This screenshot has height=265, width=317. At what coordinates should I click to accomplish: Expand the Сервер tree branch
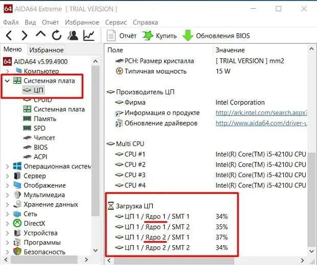(7, 176)
